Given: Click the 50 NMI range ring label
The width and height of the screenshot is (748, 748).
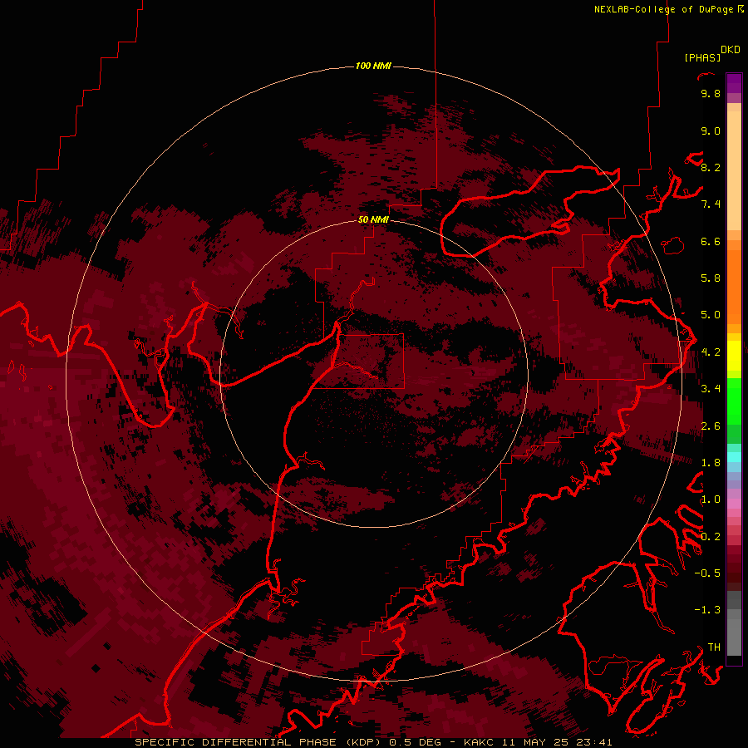Looking at the screenshot, I should (x=373, y=219).
